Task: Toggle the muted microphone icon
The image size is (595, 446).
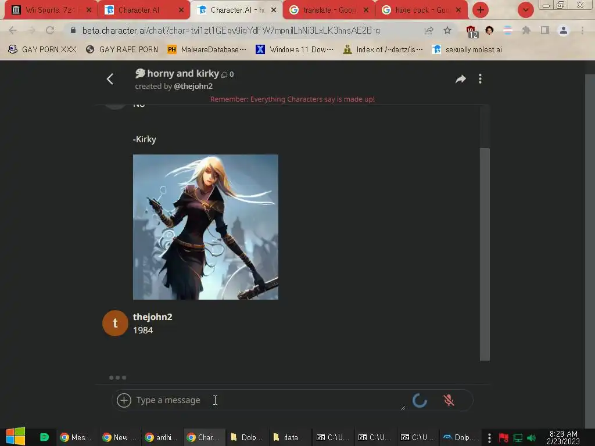Action: click(x=449, y=400)
